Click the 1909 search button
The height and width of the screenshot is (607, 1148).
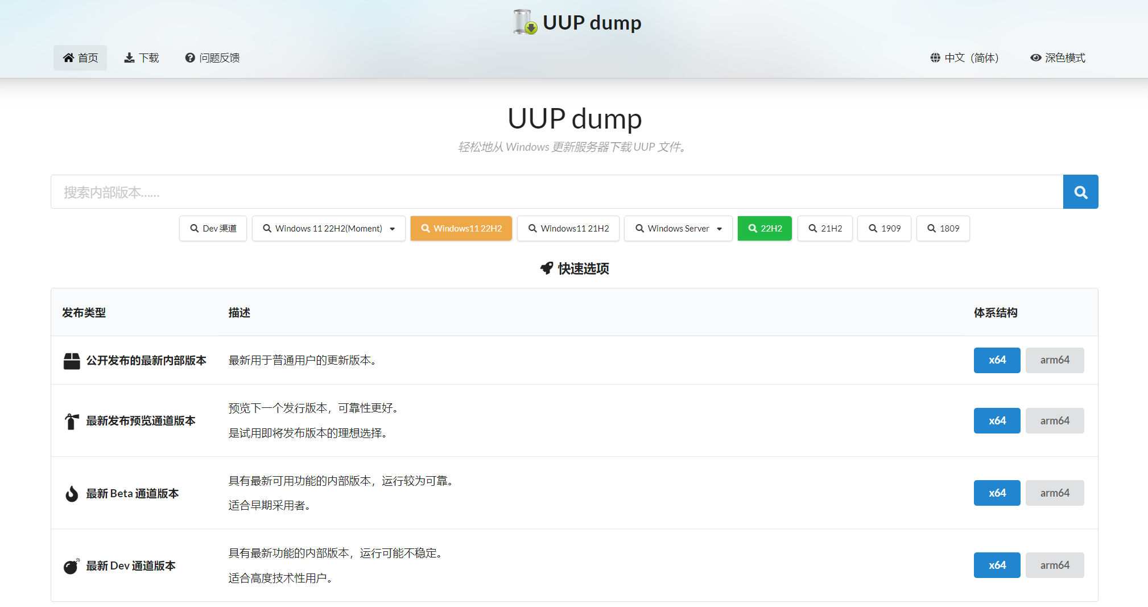(x=884, y=228)
